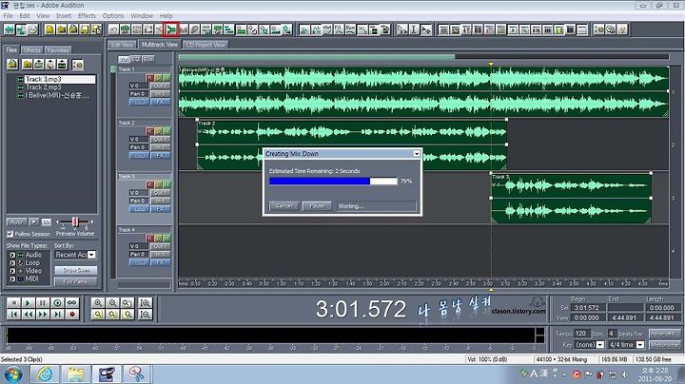Click the FX button on Track 1
This screenshot has width=685, height=384.
click(x=161, y=102)
